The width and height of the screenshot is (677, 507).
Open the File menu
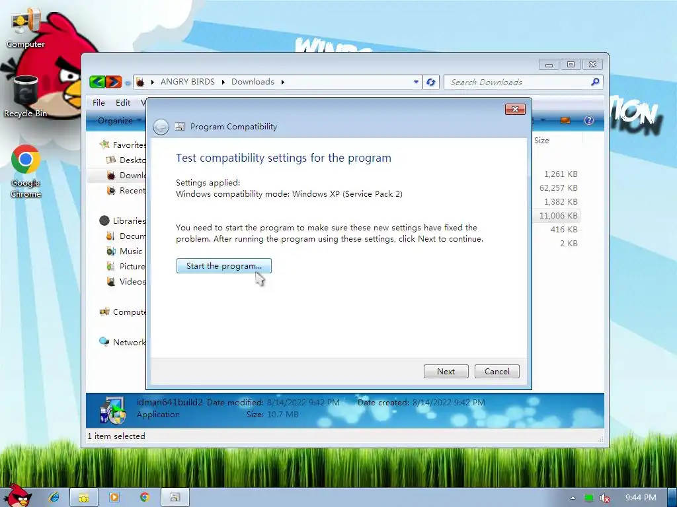(x=99, y=102)
